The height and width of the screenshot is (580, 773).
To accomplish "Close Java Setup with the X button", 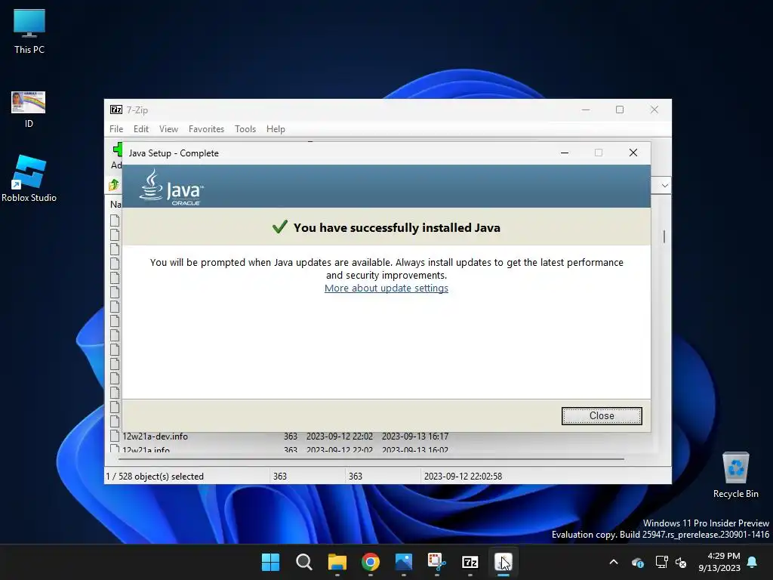I will click(x=633, y=153).
